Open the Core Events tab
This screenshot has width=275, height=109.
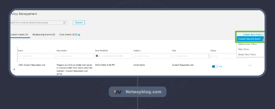coord(68,34)
